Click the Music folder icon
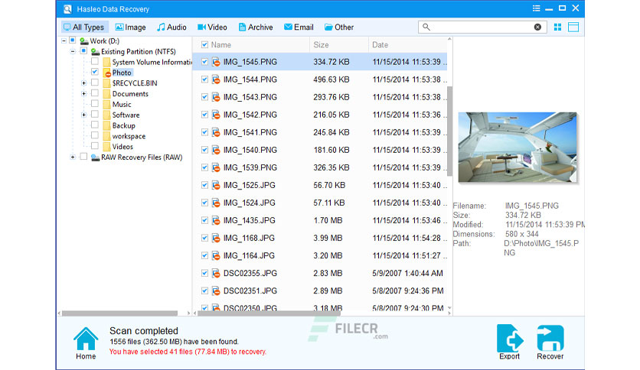The height and width of the screenshot is (370, 640). pyautogui.click(x=107, y=104)
